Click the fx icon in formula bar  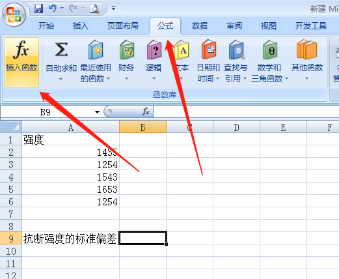tap(146, 111)
